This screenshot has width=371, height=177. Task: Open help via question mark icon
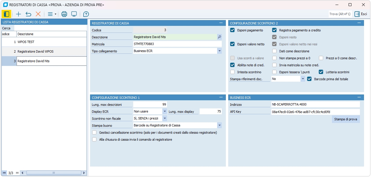pyautogui.click(x=86, y=14)
